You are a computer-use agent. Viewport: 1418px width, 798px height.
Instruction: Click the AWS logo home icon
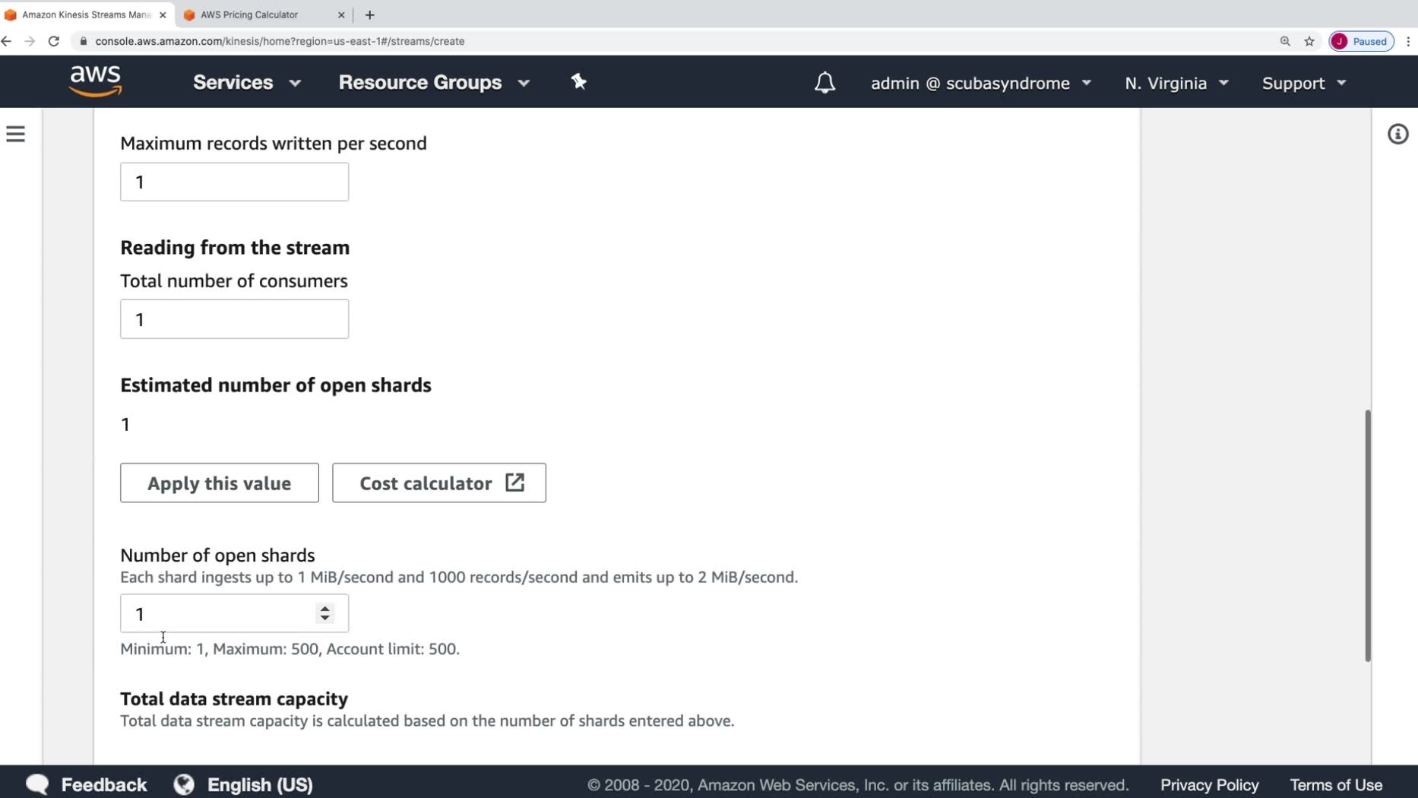[95, 81]
